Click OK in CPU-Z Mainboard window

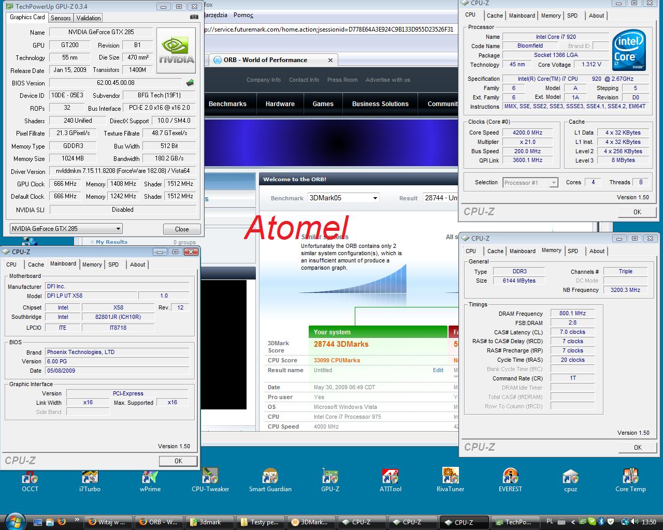(178, 461)
